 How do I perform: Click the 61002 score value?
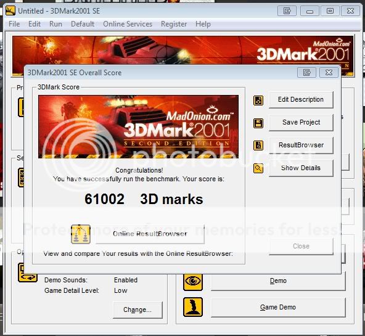pos(104,199)
